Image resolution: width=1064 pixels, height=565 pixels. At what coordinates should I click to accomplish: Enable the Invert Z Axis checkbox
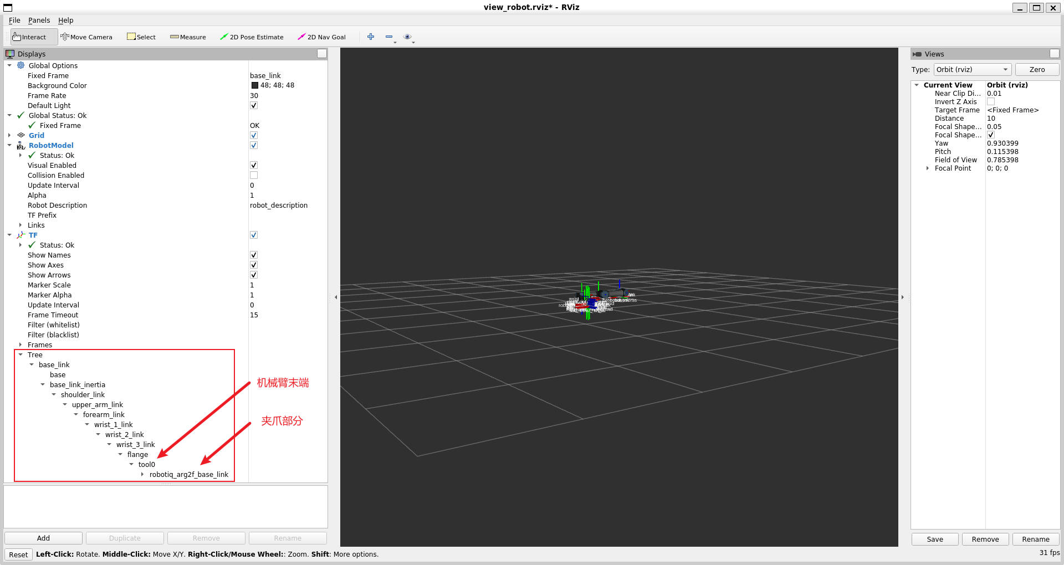991,102
